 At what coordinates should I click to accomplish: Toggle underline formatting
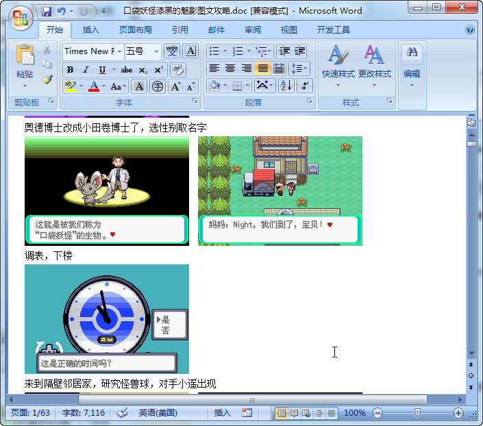(102, 70)
